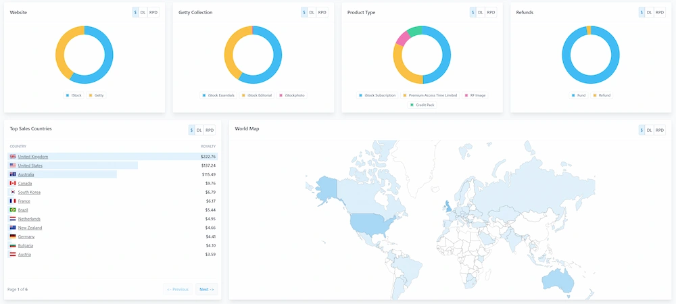Click the South Korea flag icon
Viewport: 676px width, 304px height.
click(x=13, y=192)
